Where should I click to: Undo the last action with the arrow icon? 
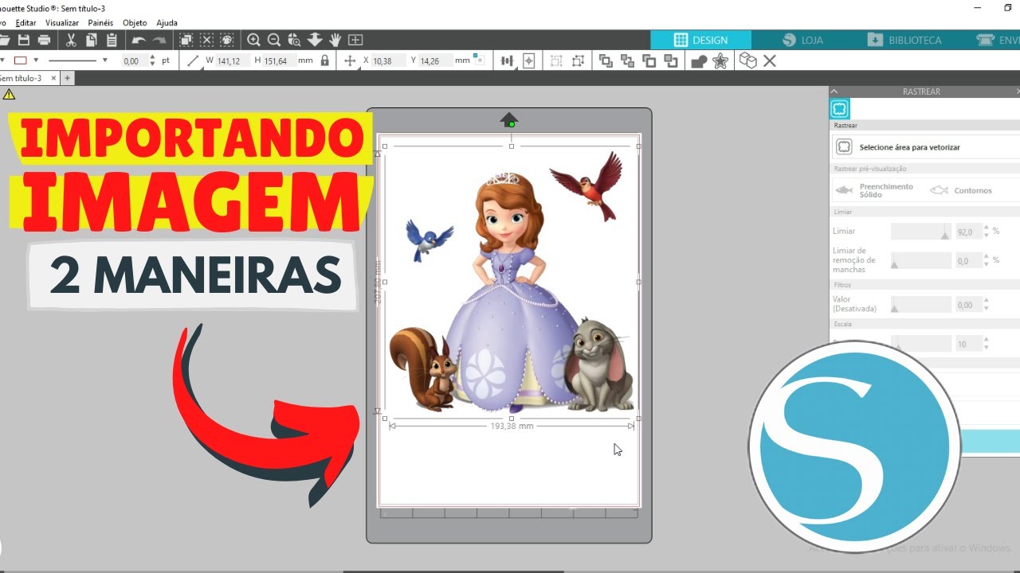(x=139, y=40)
